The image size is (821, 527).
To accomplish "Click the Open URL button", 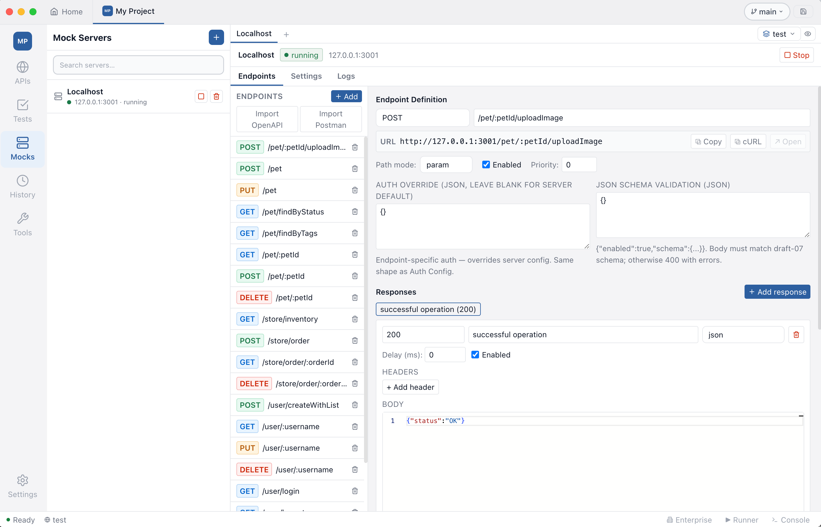I will click(x=788, y=142).
